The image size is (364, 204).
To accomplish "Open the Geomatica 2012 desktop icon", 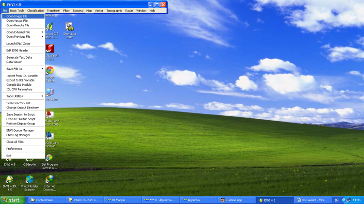I will point(69,30).
